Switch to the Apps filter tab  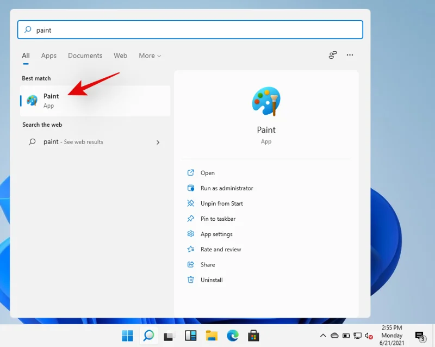coord(49,55)
